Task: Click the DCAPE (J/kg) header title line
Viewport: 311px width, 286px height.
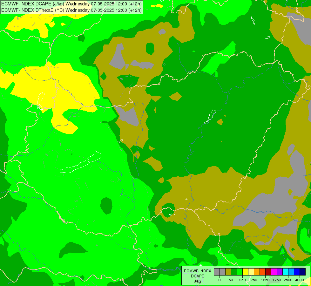Action: 71,4
